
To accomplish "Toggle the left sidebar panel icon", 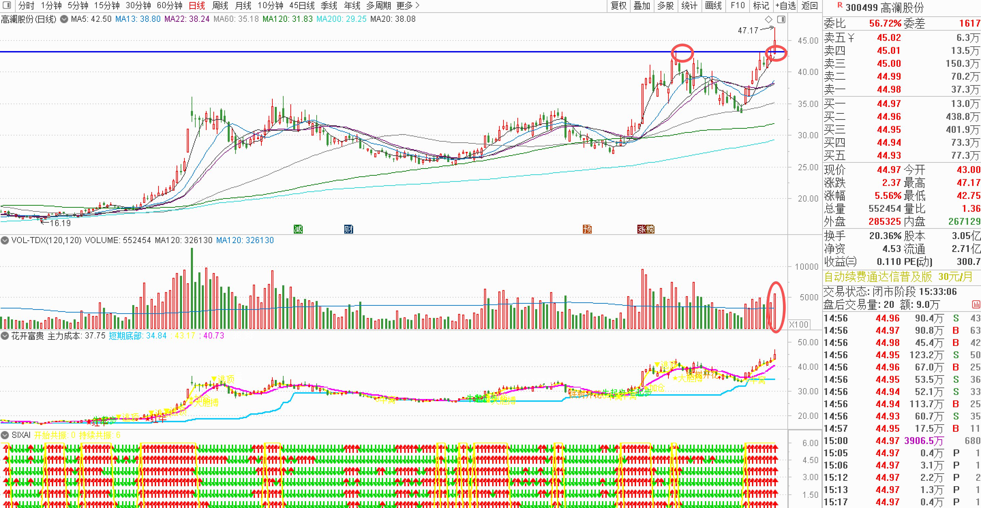I will point(6,5).
